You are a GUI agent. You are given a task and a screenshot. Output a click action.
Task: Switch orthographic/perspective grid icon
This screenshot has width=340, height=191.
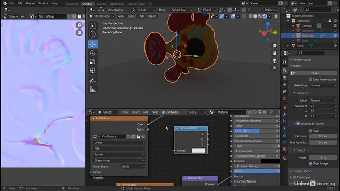[x=275, y=68]
